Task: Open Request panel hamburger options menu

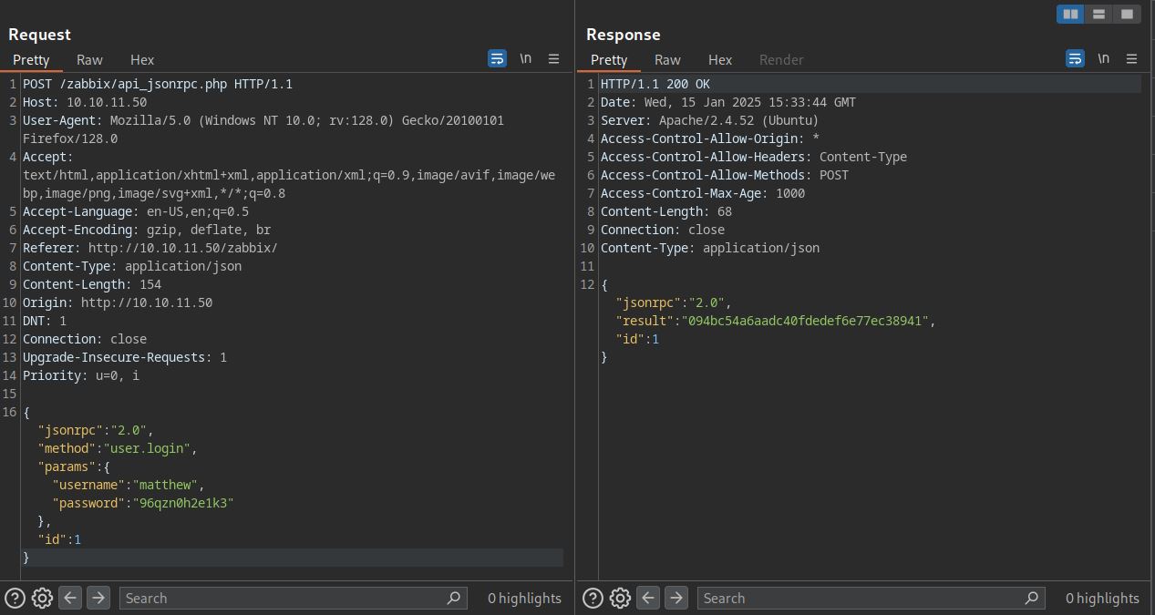Action: coord(553,58)
